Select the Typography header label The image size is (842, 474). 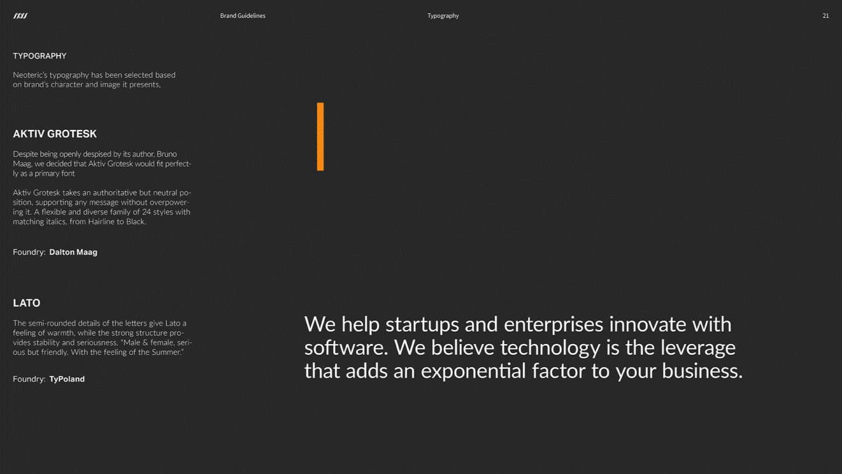(x=443, y=16)
